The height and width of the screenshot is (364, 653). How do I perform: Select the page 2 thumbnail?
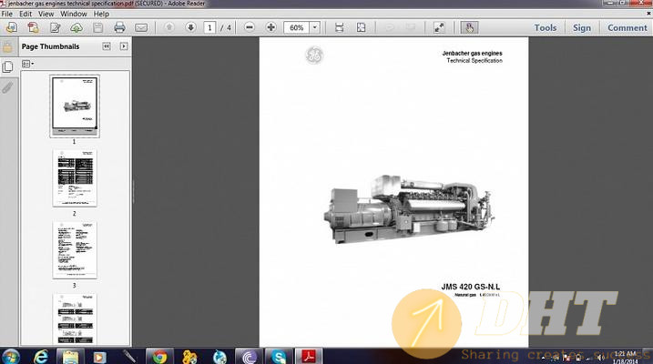coord(75,178)
